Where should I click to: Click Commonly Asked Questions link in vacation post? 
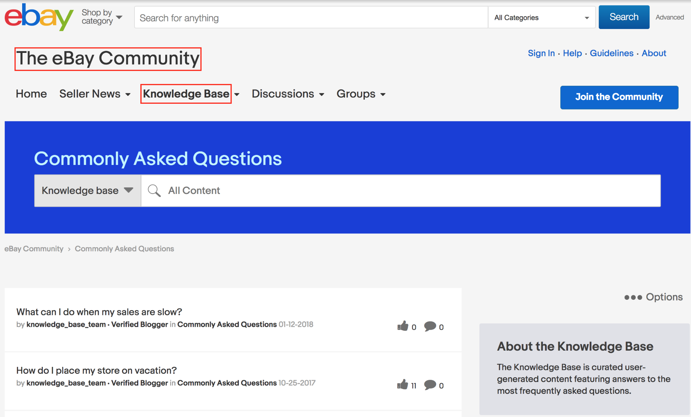(x=227, y=383)
